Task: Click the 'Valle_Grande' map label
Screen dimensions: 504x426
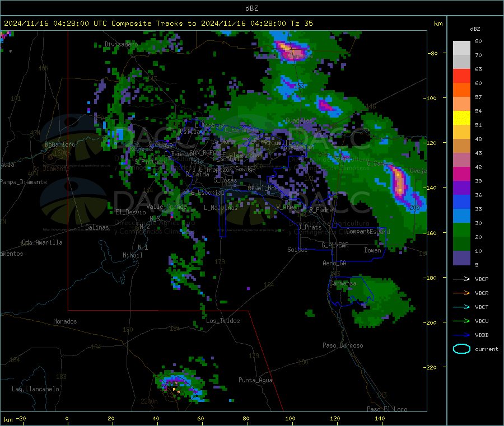Action: [x=166, y=207]
